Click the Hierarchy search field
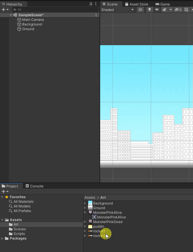Image resolution: width=193 pixels, height=252 pixels. (55, 10)
